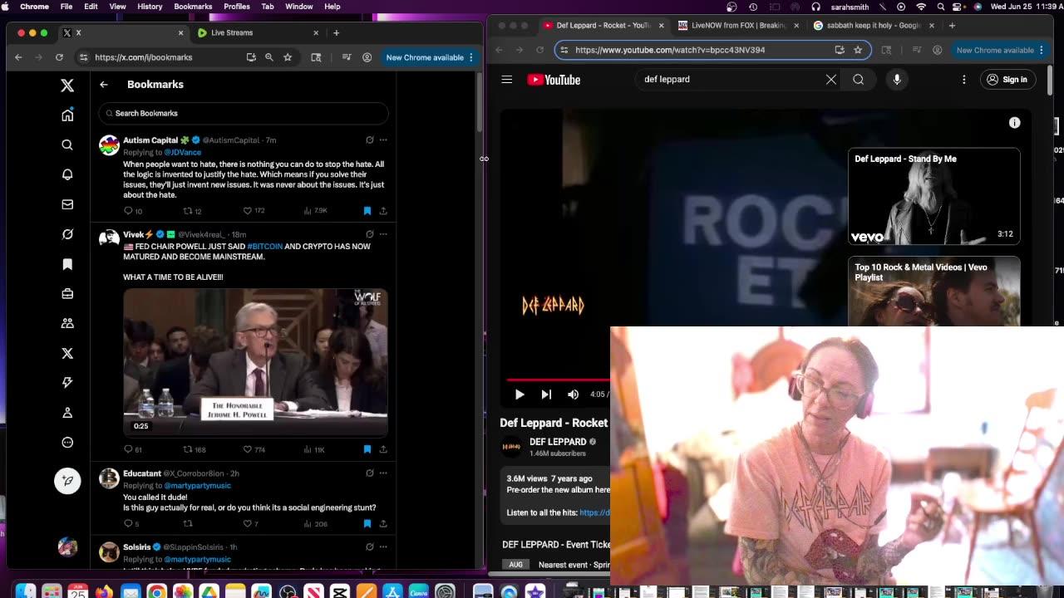Image resolution: width=1064 pixels, height=598 pixels.
Task: Skip to next video in player
Action: point(546,395)
